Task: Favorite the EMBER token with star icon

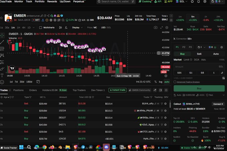Action: click(x=2, y=18)
